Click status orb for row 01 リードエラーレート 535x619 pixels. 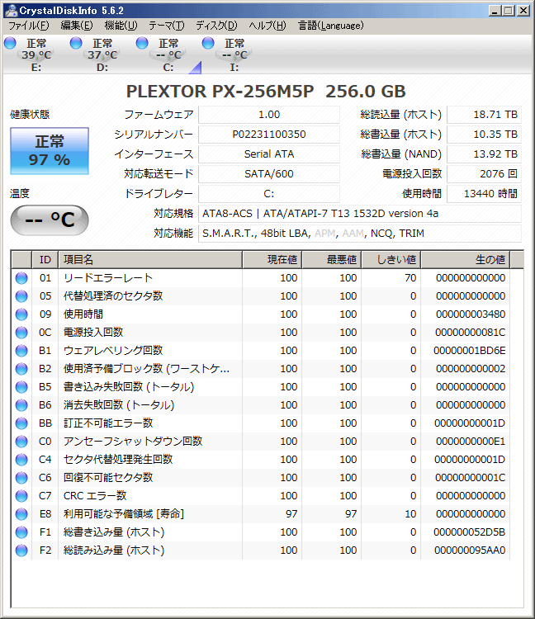21,278
